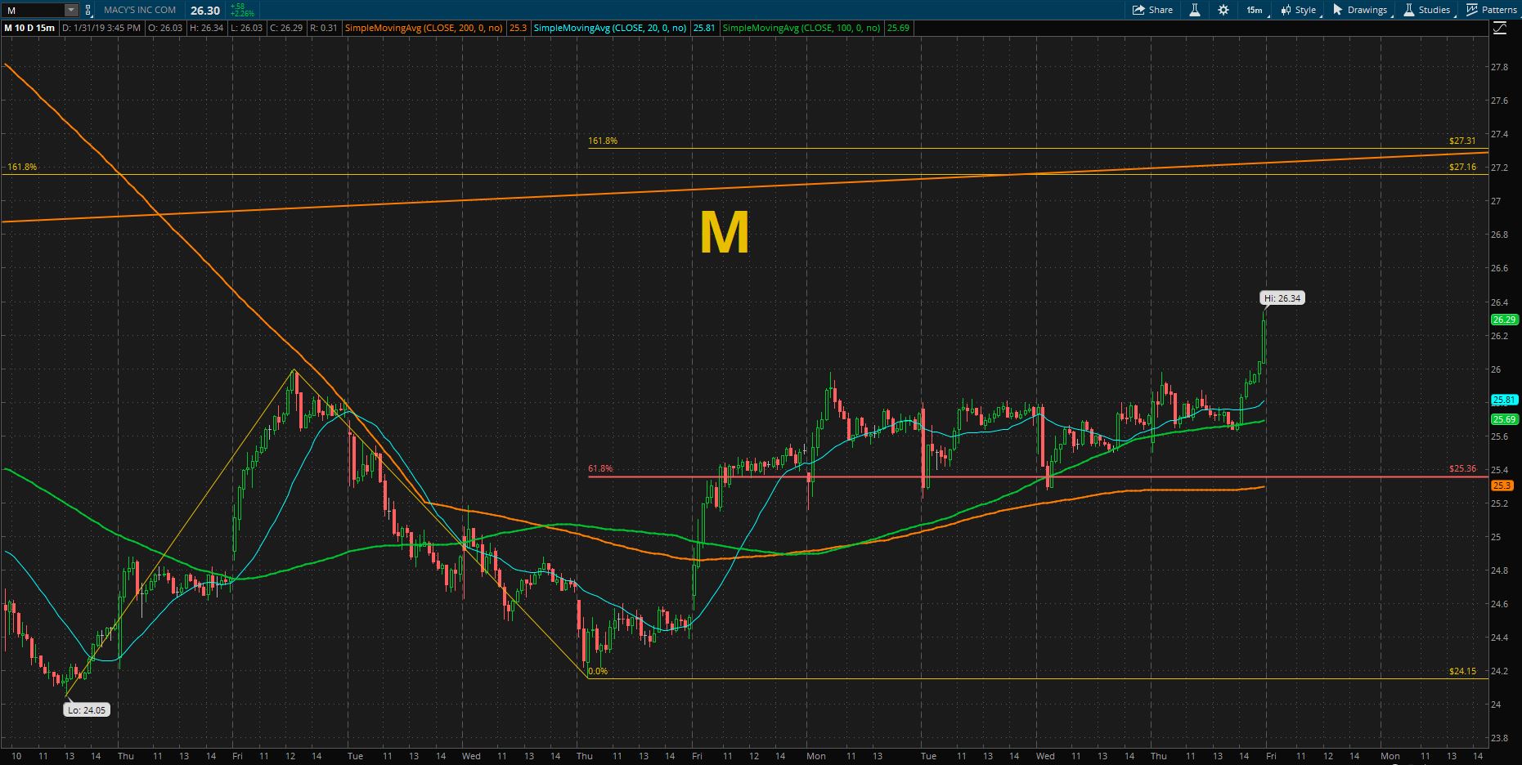
Task: Open the Studies menu
Action: click(x=1427, y=10)
